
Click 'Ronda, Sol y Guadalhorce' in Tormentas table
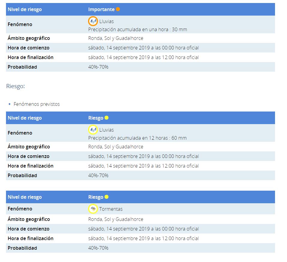pyautogui.click(x=116, y=219)
